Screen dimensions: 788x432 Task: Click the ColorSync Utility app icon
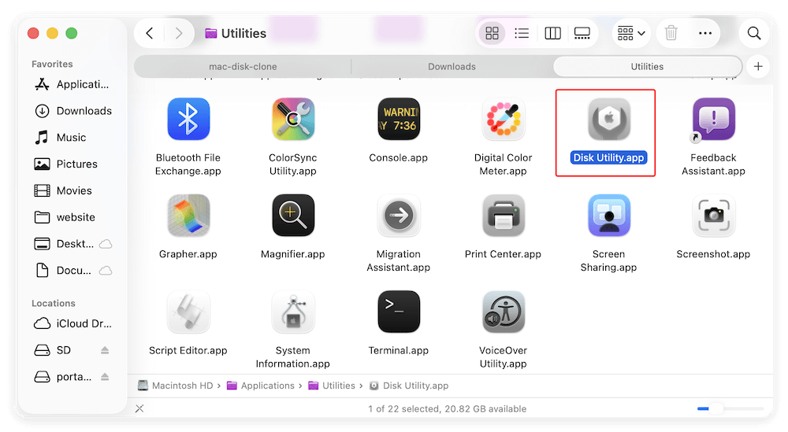coord(293,120)
